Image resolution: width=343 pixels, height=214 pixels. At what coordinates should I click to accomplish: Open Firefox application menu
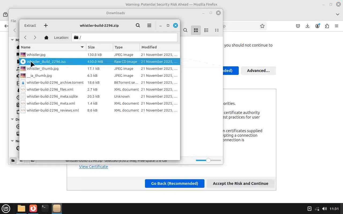tap(337, 26)
